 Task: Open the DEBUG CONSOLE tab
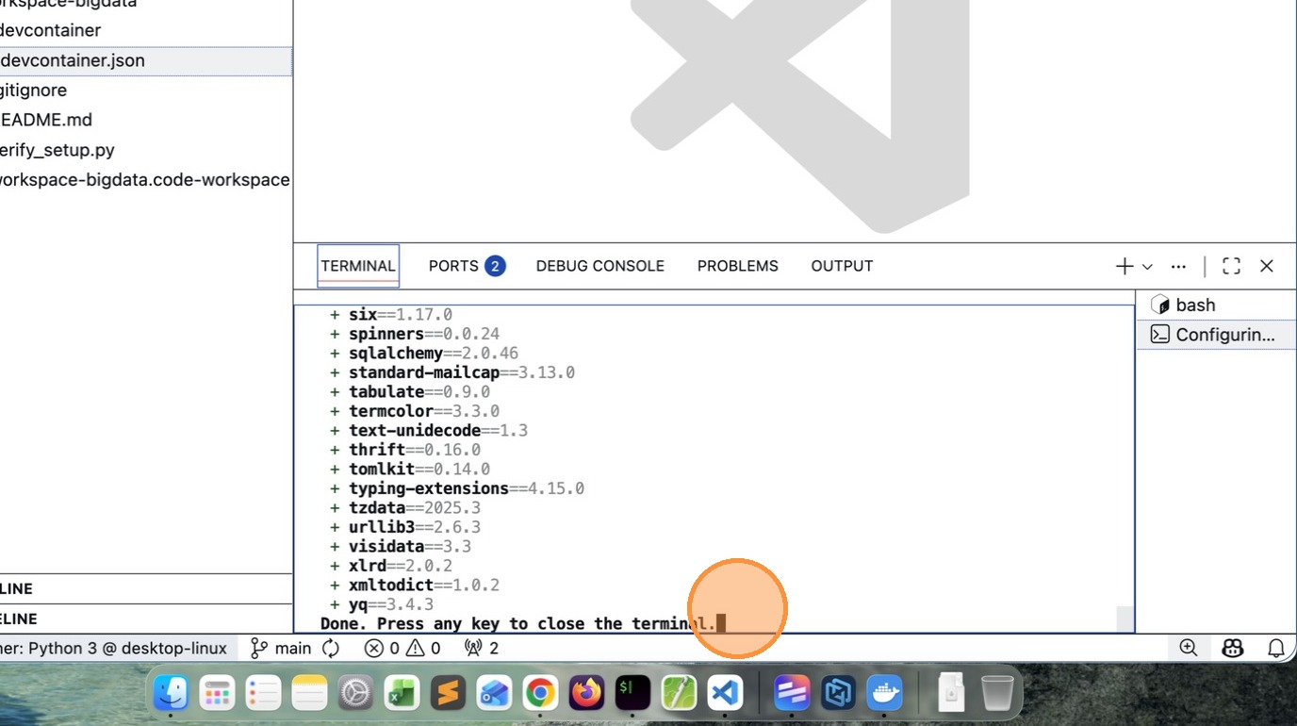point(600,266)
